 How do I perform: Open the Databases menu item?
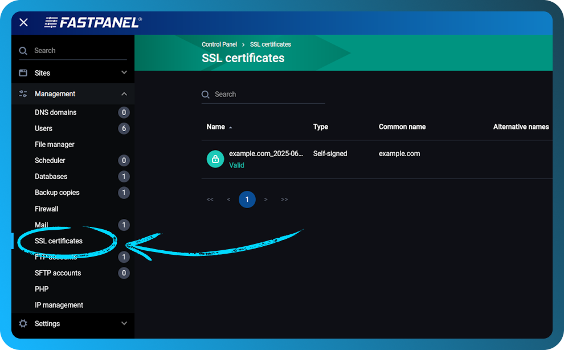tap(51, 176)
